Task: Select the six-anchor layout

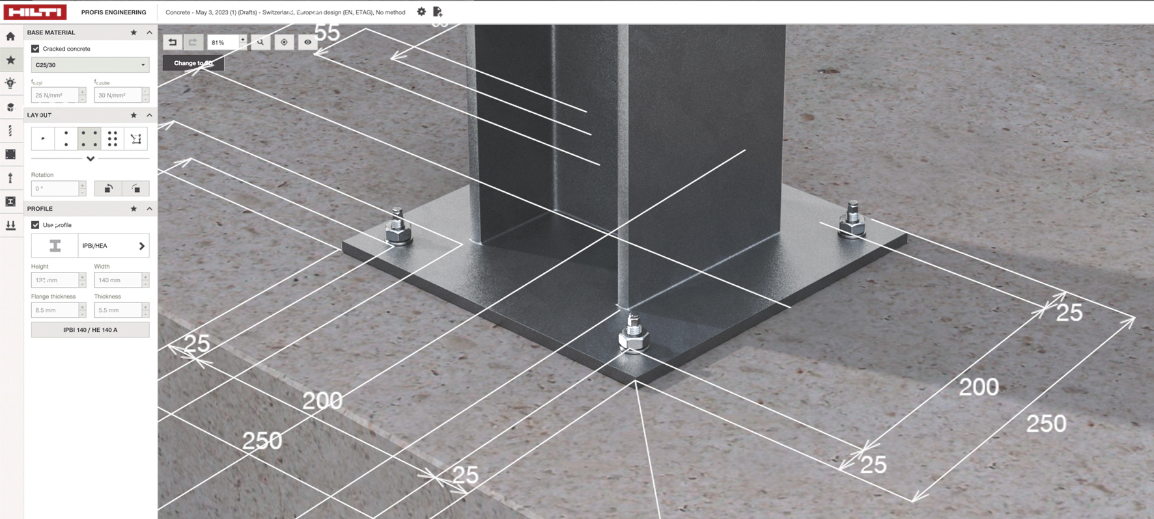Action: pos(113,139)
